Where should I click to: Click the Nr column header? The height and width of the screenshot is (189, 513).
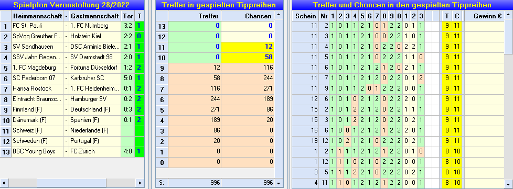[x=324, y=16]
